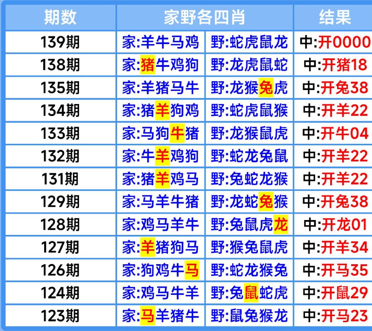Select the 138期 cell
The width and height of the screenshot is (372, 331).
click(60, 65)
